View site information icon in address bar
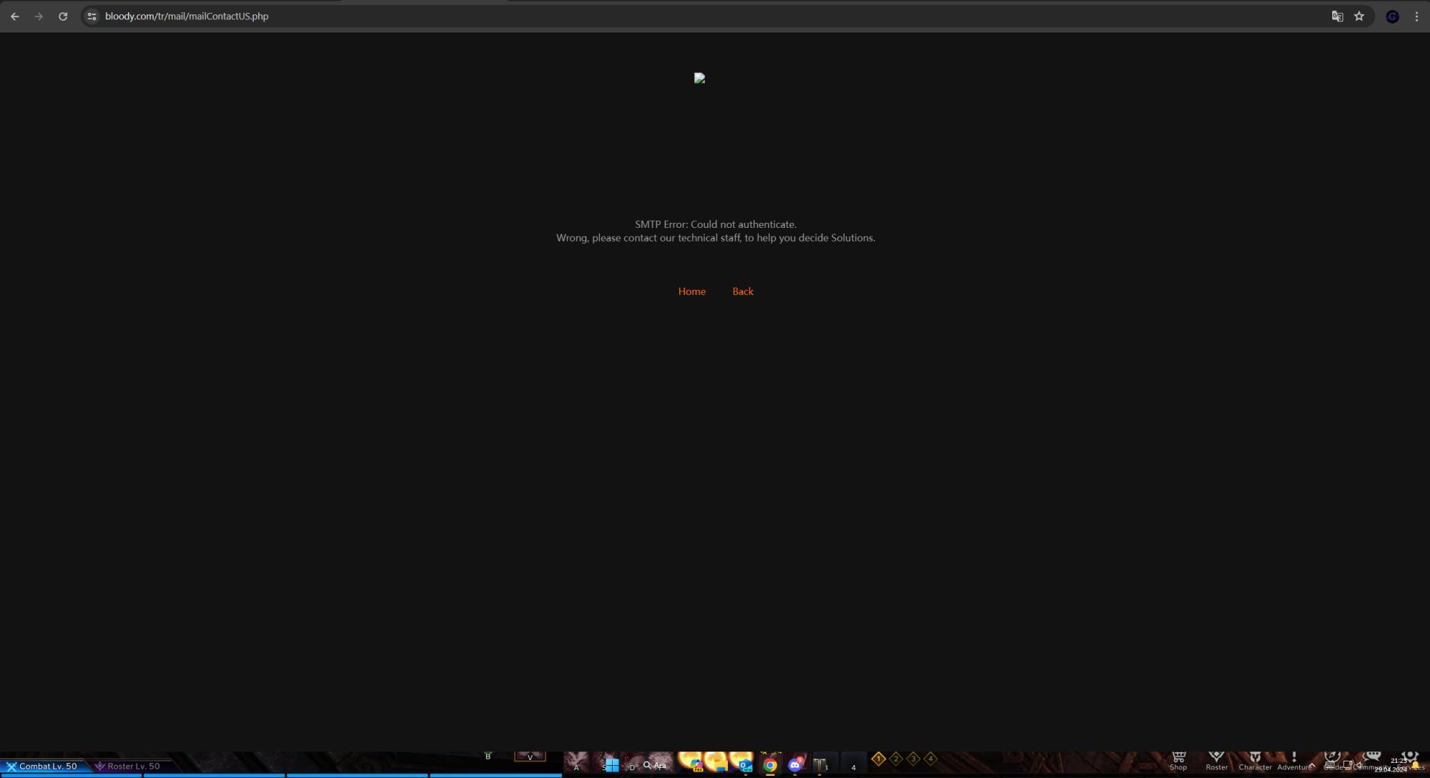This screenshot has width=1430, height=778. (x=92, y=16)
